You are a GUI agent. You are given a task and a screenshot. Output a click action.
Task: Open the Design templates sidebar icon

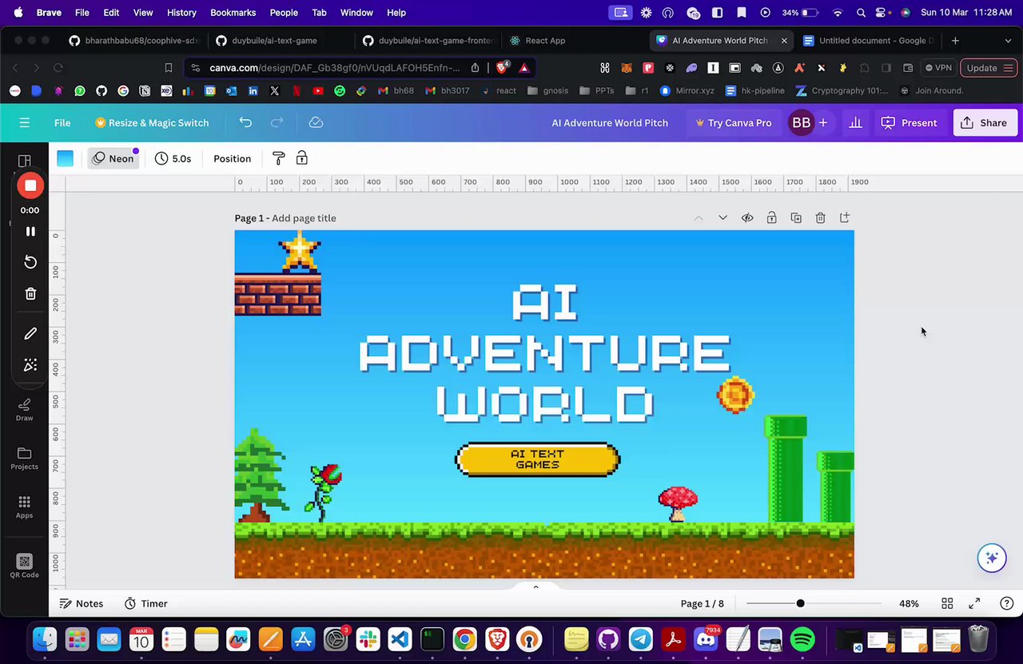pos(24,161)
